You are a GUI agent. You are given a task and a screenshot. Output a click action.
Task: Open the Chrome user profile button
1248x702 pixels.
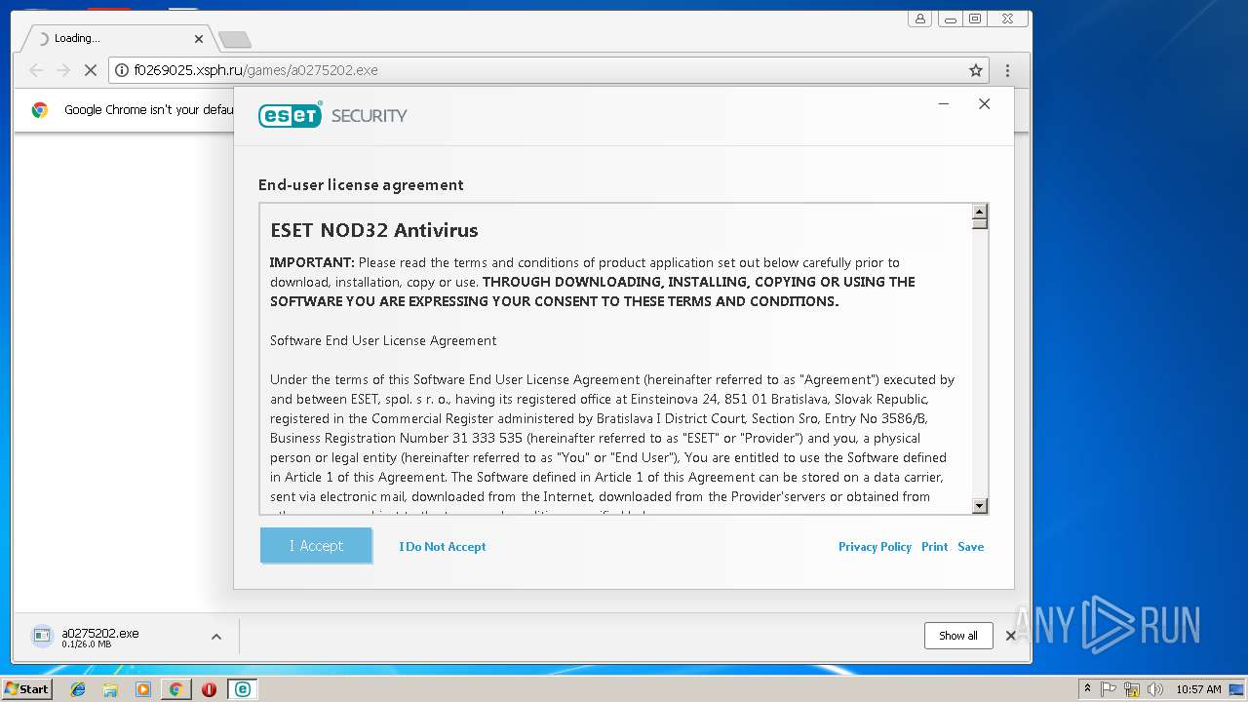click(919, 19)
